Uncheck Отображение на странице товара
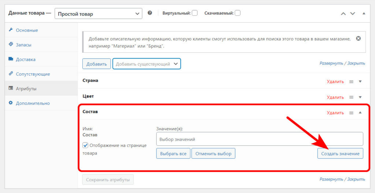375x193 pixels. click(85, 145)
